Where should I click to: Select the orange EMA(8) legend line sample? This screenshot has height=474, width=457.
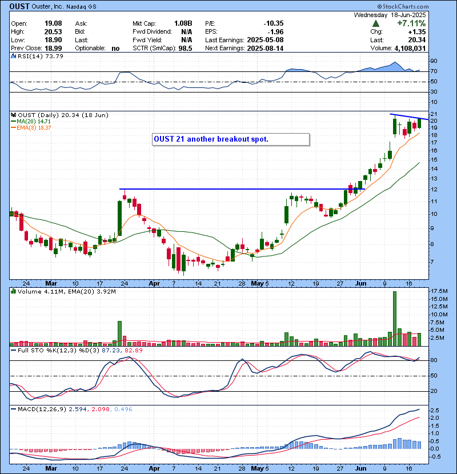point(13,128)
